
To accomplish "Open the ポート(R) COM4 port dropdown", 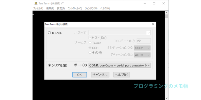I will tap(119, 65).
